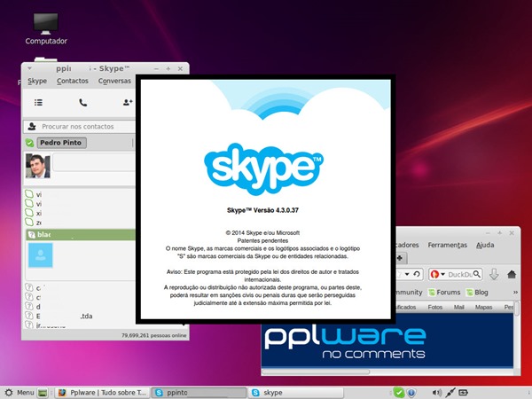The image size is (532, 399).
Task: Click Pedro Pinto's profile picture
Action: pyautogui.click(x=37, y=166)
